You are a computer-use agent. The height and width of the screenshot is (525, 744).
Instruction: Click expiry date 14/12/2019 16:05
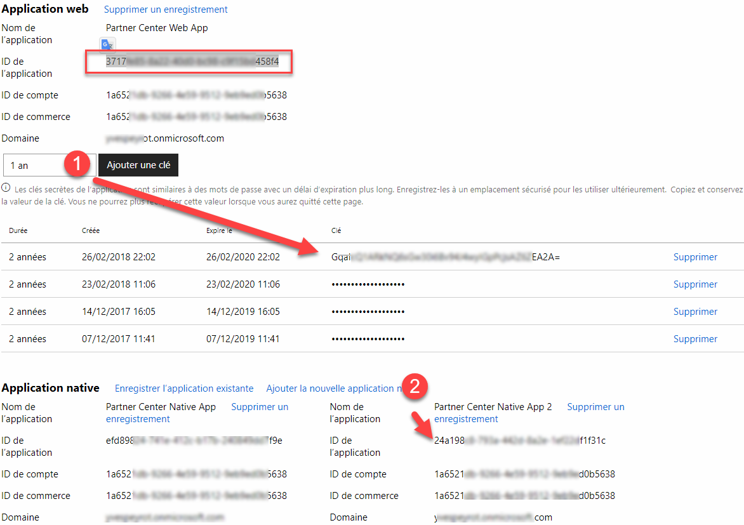pyautogui.click(x=243, y=312)
